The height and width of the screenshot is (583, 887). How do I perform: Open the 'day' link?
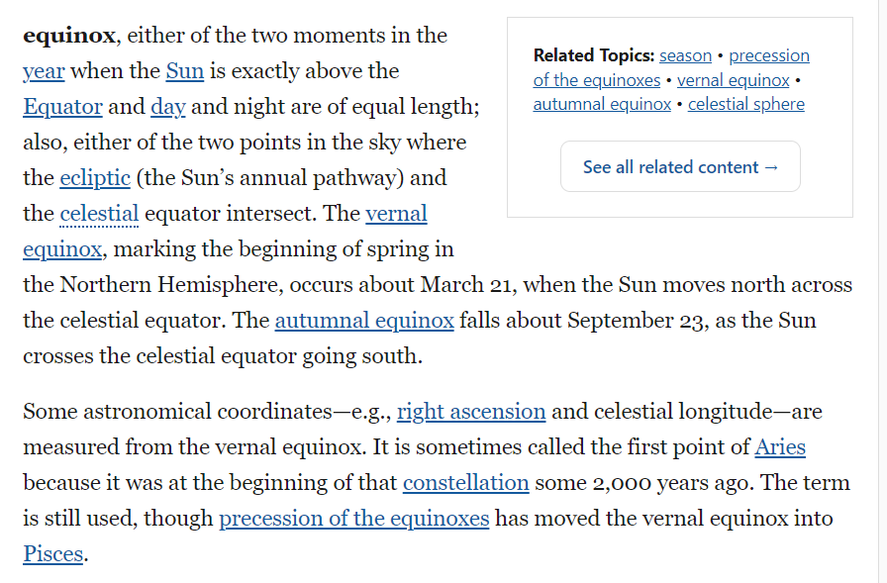pyautogui.click(x=168, y=107)
